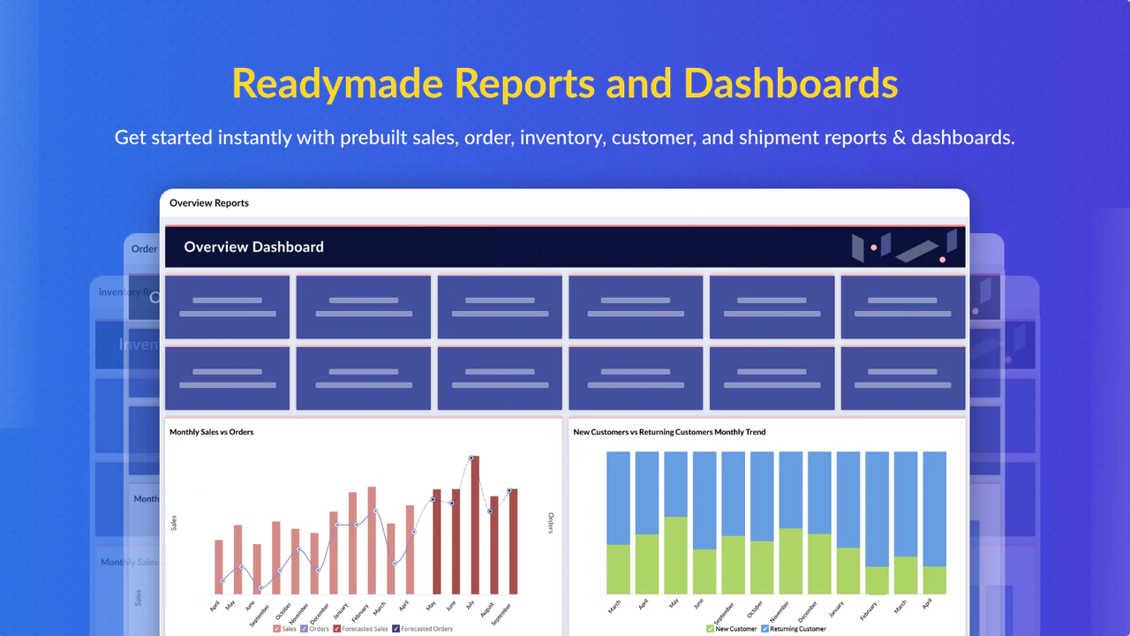Click the New Customers vs Returning Customers Monthly Trend title
The image size is (1130, 636).
click(669, 432)
